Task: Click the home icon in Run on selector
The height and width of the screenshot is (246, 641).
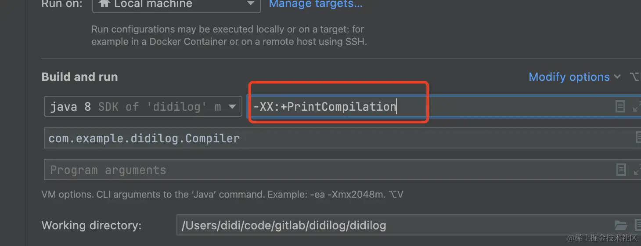Action: (x=104, y=4)
